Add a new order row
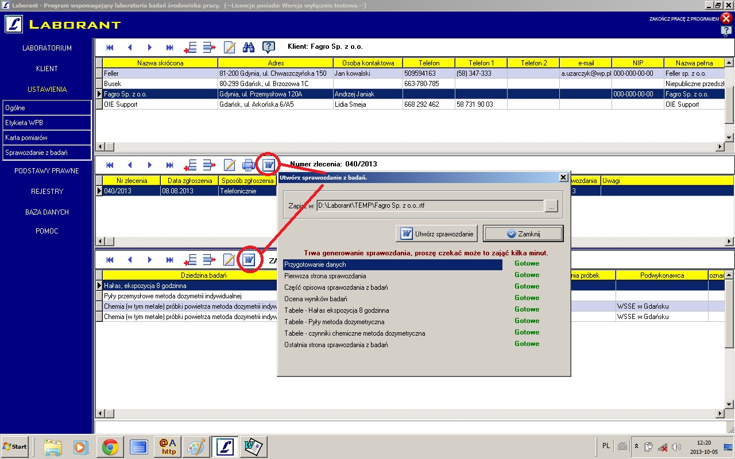Viewport: 735px width, 459px height. pyautogui.click(x=191, y=165)
